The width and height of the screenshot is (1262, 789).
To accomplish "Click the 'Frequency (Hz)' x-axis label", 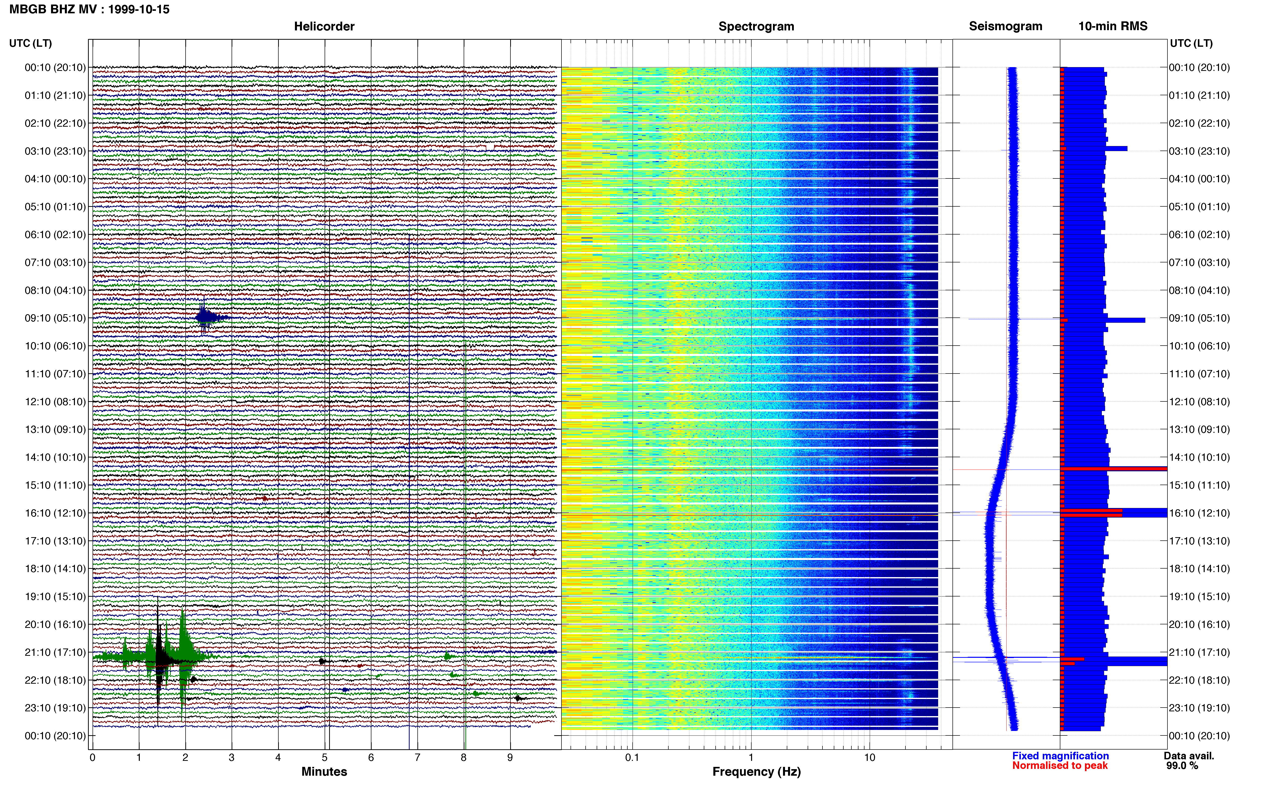I will [756, 772].
